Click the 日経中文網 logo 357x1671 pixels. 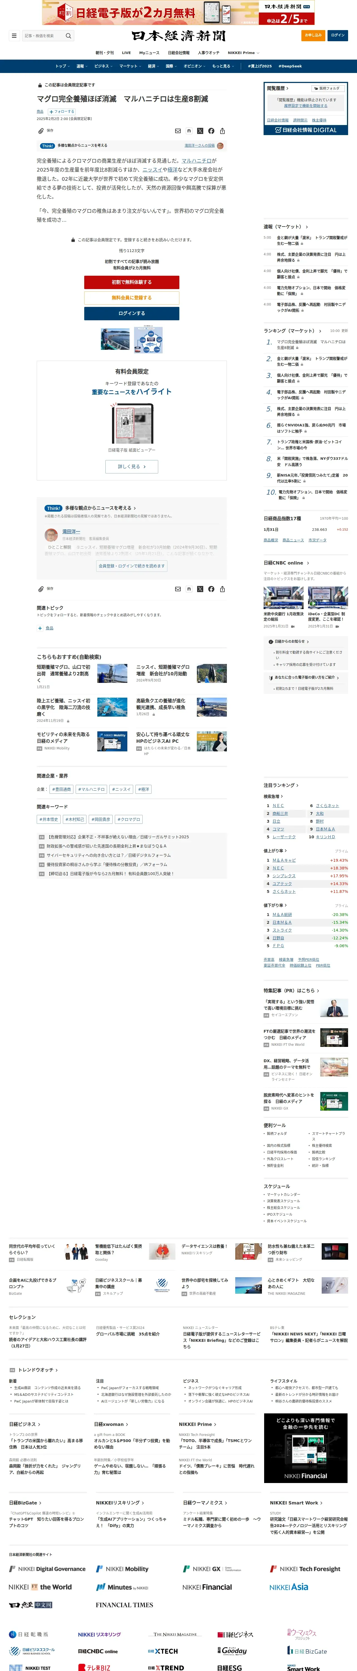click(31, 1605)
